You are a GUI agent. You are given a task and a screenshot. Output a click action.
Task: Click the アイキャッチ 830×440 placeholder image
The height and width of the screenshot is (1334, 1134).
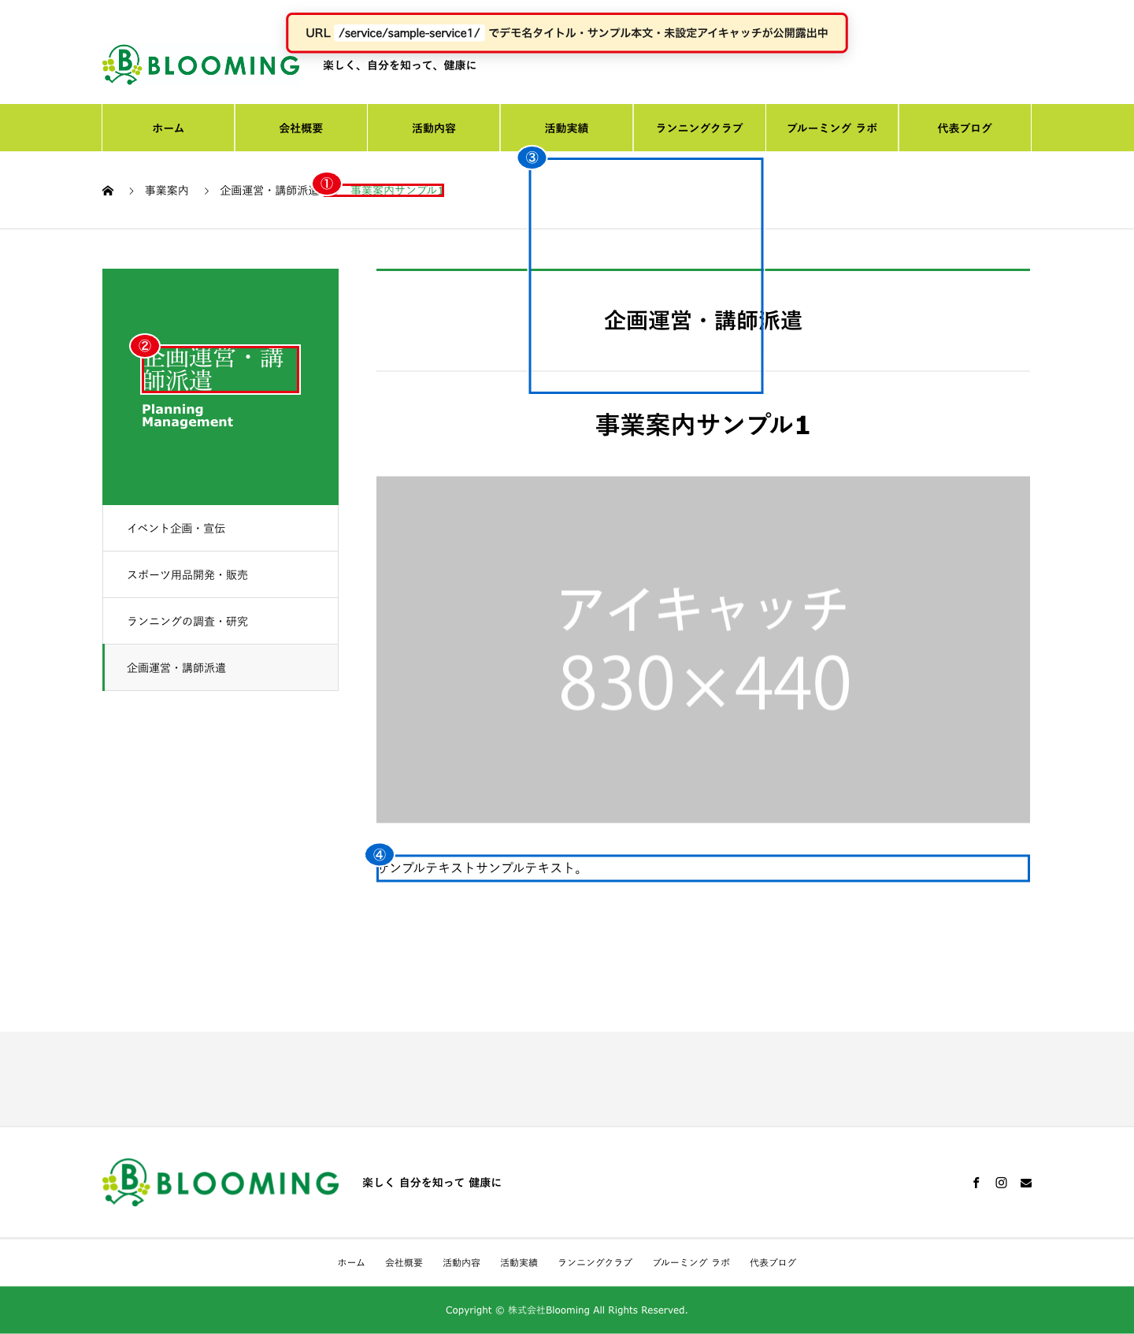(703, 649)
